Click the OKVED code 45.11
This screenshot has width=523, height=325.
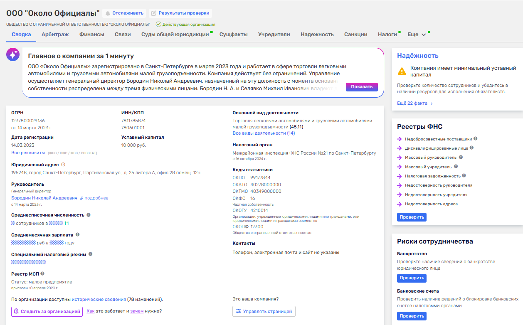tap(296, 127)
